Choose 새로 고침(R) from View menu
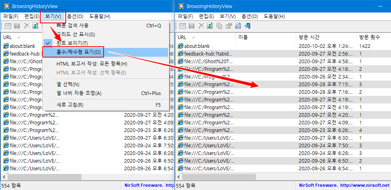The height and width of the screenshot is (190, 391). 106,105
